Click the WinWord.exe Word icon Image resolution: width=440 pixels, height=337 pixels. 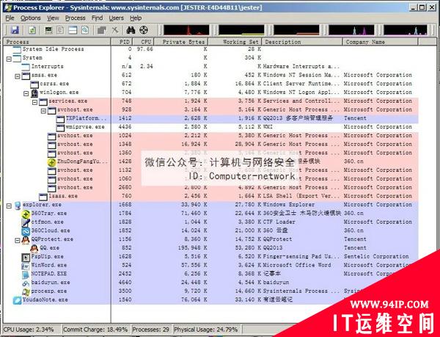26,266
